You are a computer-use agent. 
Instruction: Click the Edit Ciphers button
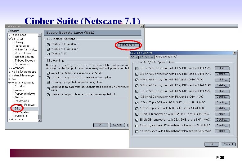coord(128,45)
